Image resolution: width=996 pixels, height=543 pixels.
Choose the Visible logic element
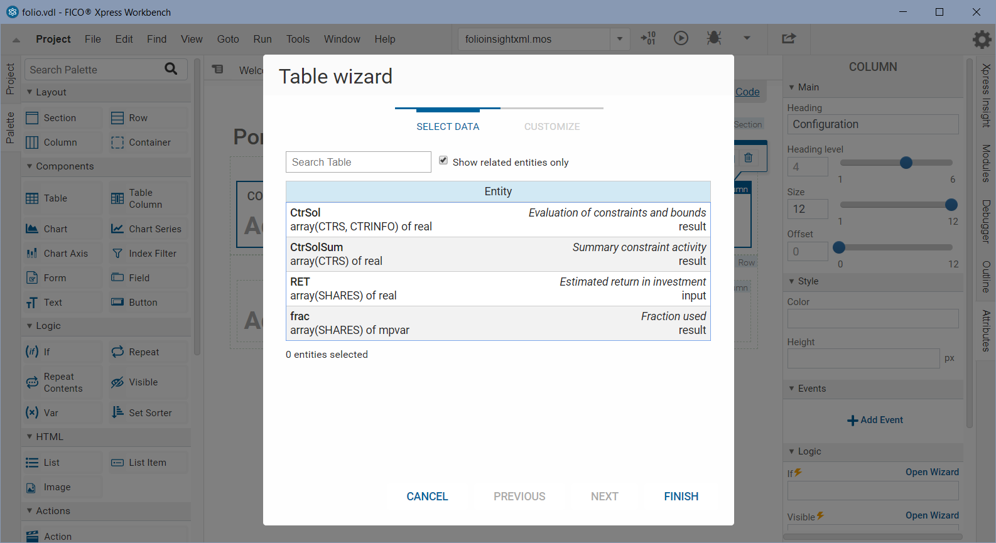pyautogui.click(x=148, y=382)
